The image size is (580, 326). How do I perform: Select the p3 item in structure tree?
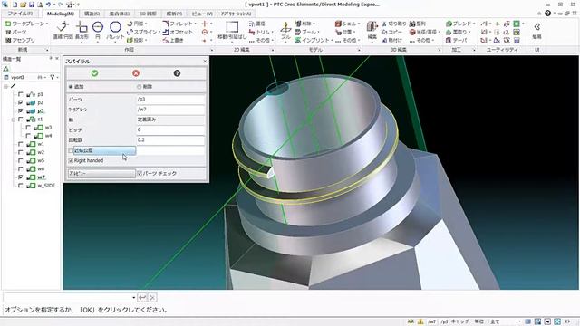coord(40,110)
